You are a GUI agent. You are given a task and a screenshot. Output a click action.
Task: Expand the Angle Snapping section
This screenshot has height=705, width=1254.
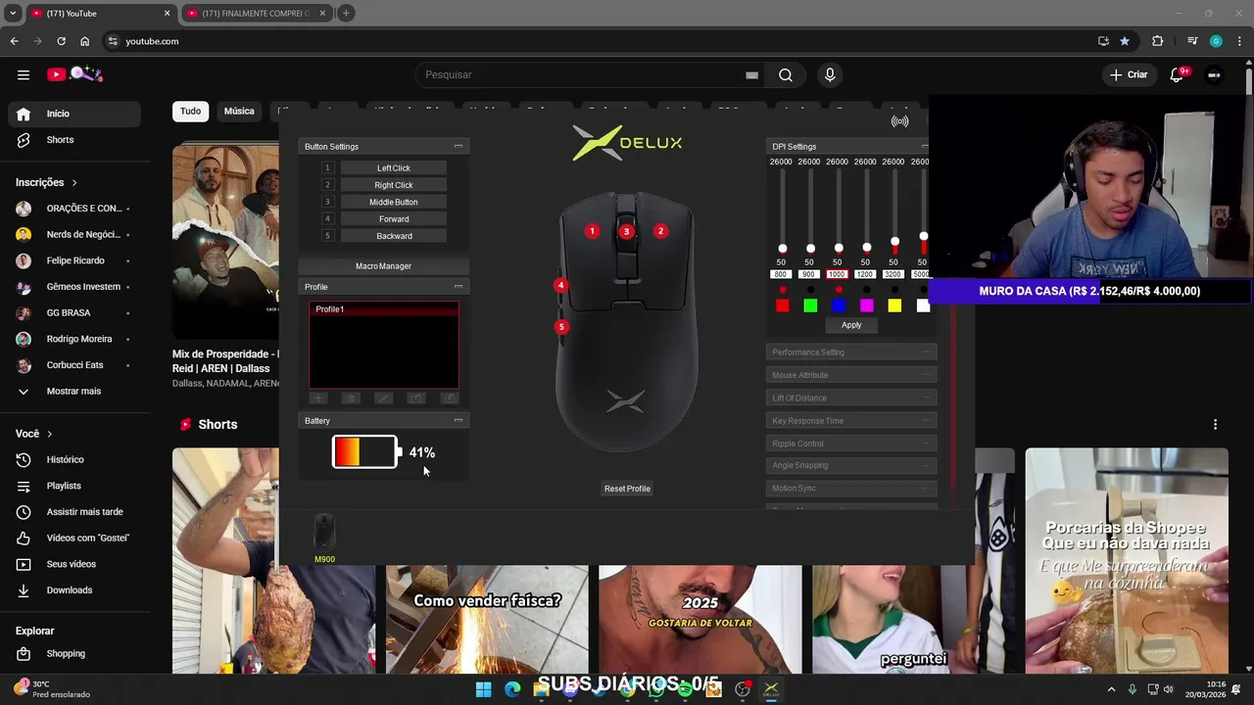click(851, 465)
